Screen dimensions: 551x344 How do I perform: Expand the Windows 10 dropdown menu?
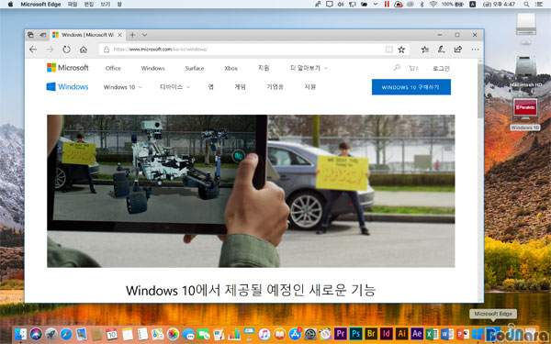coord(123,87)
